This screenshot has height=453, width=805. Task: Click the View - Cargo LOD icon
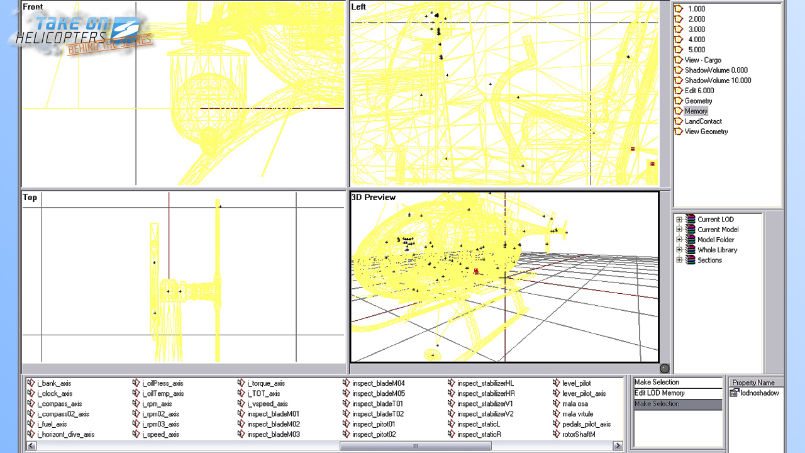pos(679,60)
